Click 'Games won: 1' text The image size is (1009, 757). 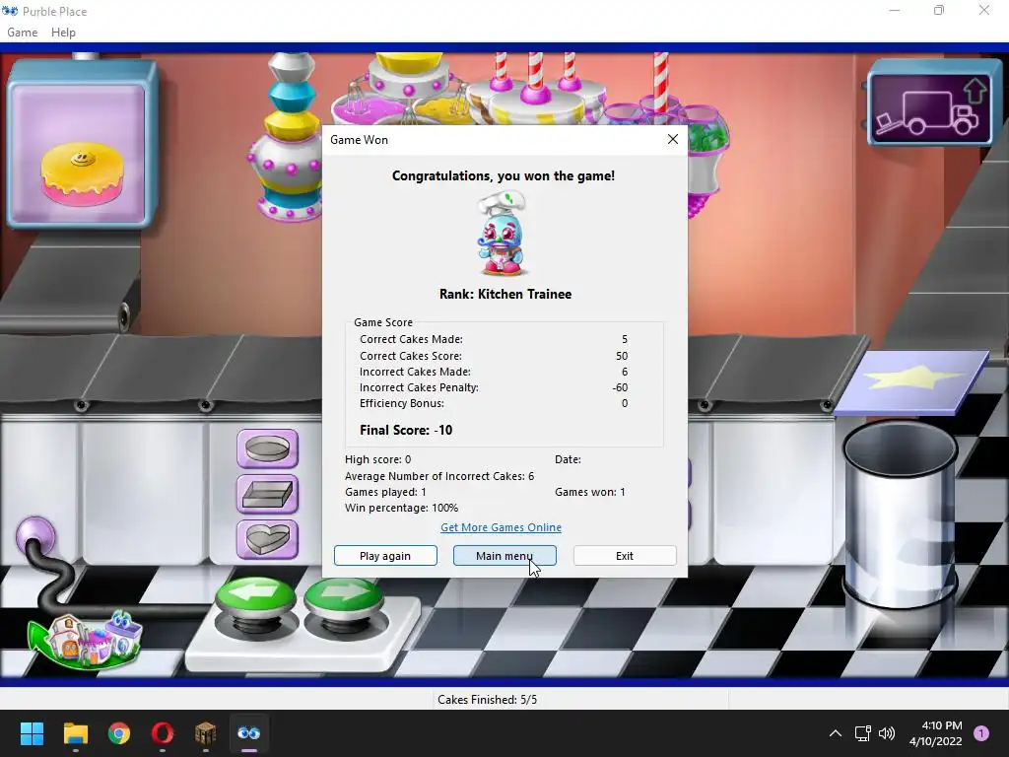click(590, 492)
